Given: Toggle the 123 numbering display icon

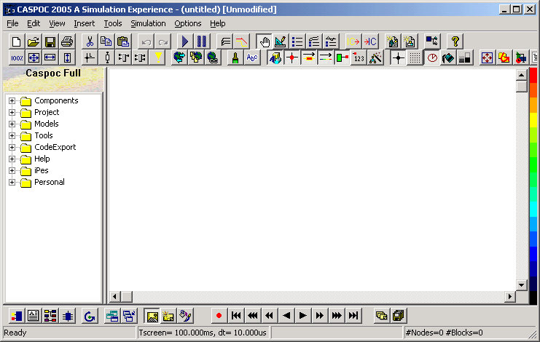Looking at the screenshot, I should [x=359, y=57].
